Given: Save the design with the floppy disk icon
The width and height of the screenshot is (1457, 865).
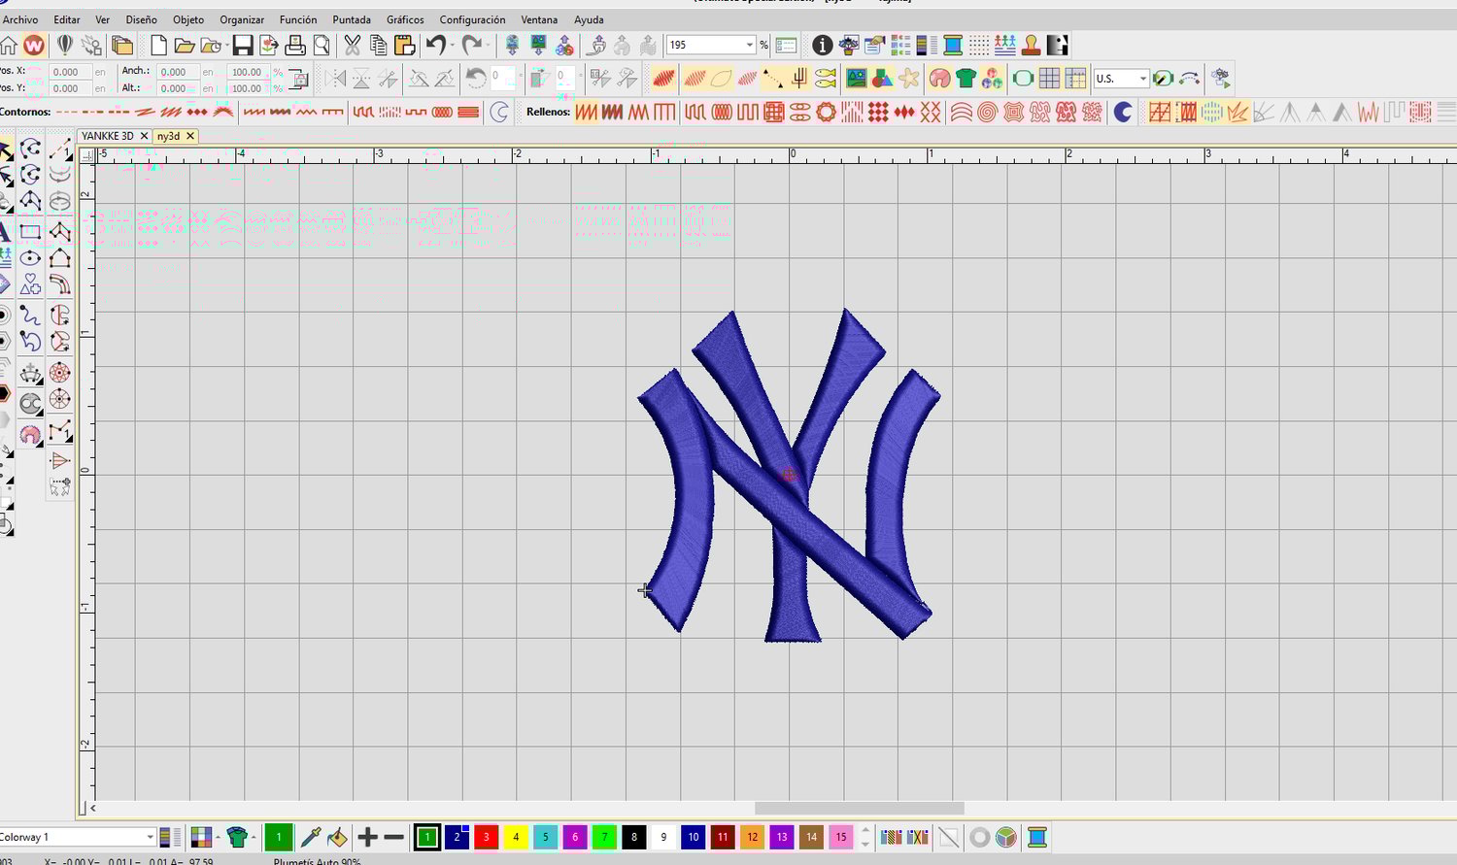Looking at the screenshot, I should 243,45.
